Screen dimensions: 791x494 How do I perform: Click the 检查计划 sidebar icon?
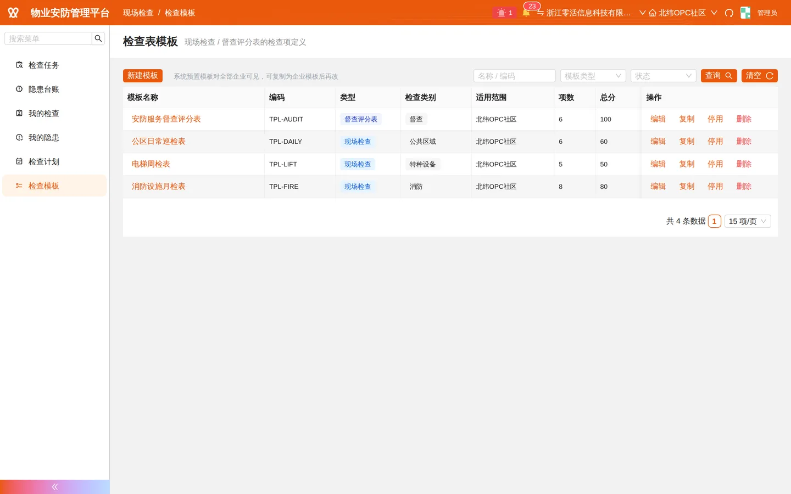click(x=19, y=161)
